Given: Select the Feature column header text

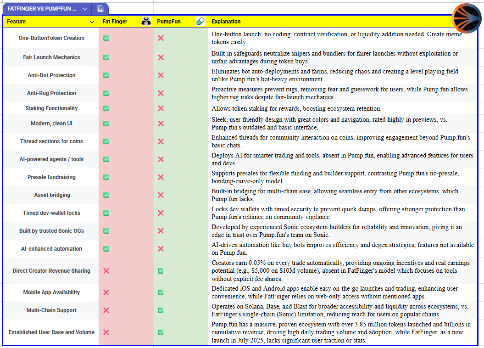Looking at the screenshot, I should click(x=17, y=22).
